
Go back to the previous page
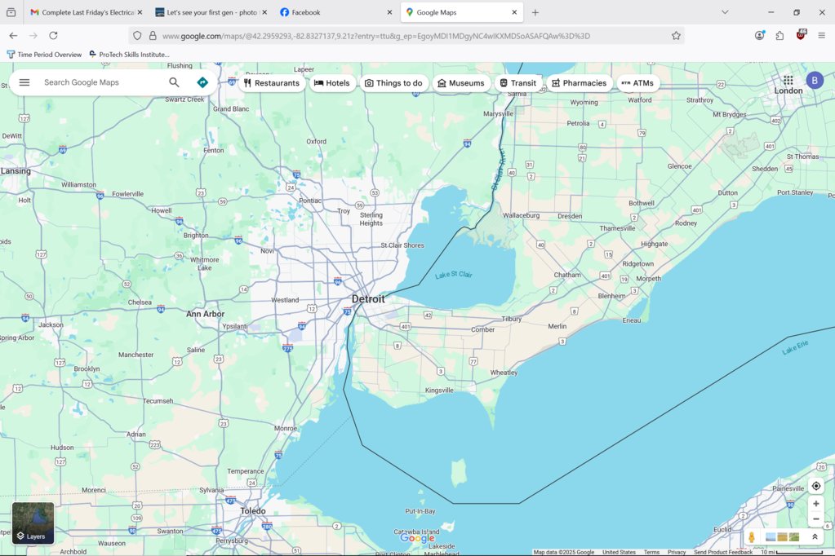point(13,36)
